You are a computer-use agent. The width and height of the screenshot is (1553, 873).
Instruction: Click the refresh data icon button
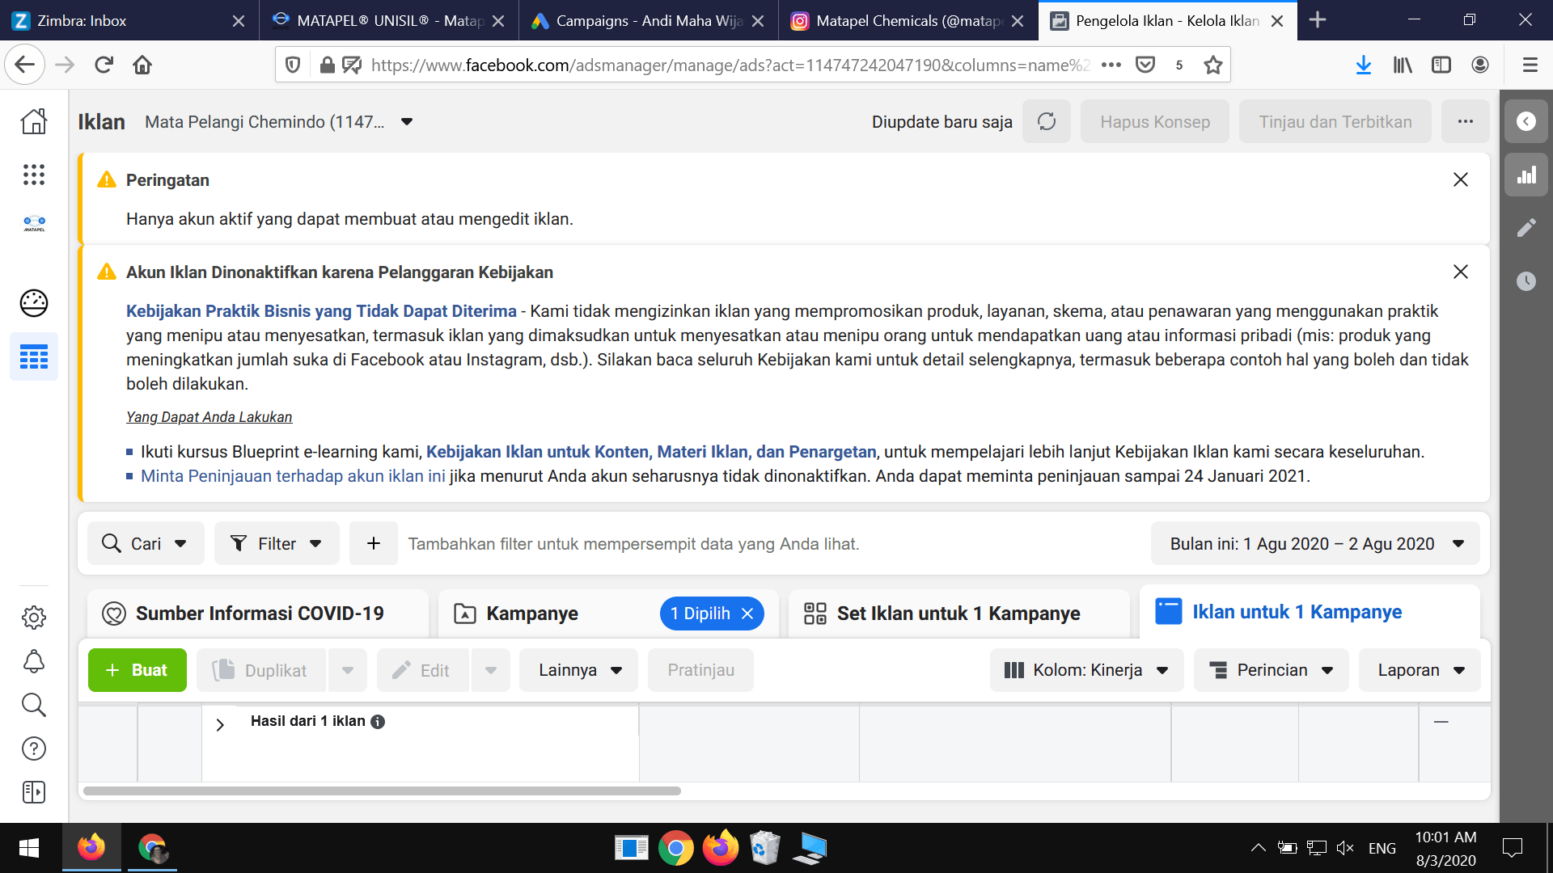(1046, 122)
